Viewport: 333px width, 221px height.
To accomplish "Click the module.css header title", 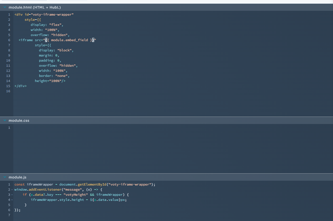I will coord(19,120).
